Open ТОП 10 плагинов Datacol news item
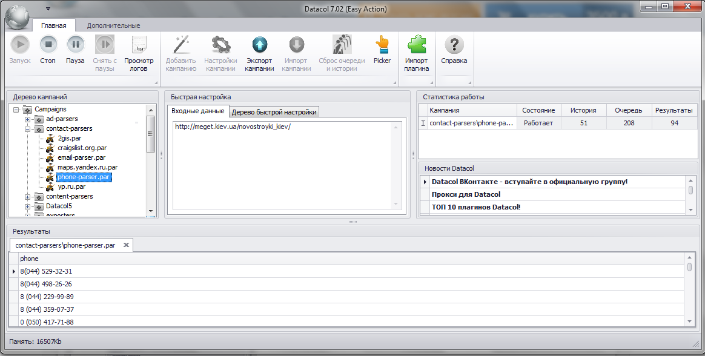This screenshot has height=356, width=705. [x=475, y=207]
